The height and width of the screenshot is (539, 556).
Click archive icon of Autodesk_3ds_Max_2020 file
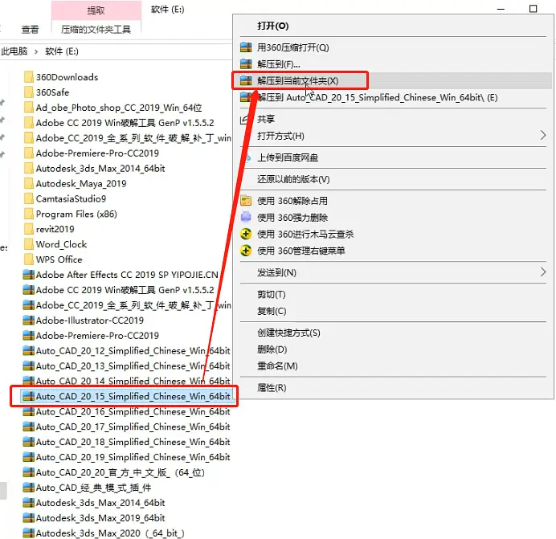[x=28, y=533]
